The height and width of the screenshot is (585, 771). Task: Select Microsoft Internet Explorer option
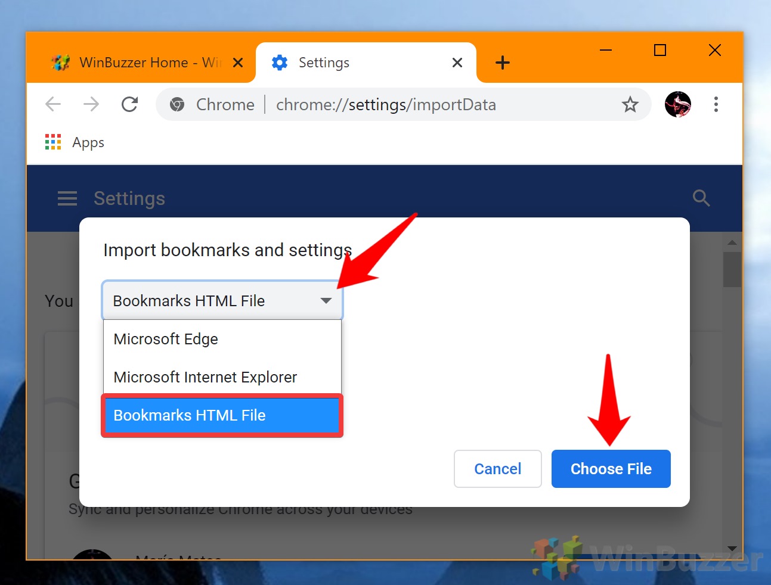[222, 377]
